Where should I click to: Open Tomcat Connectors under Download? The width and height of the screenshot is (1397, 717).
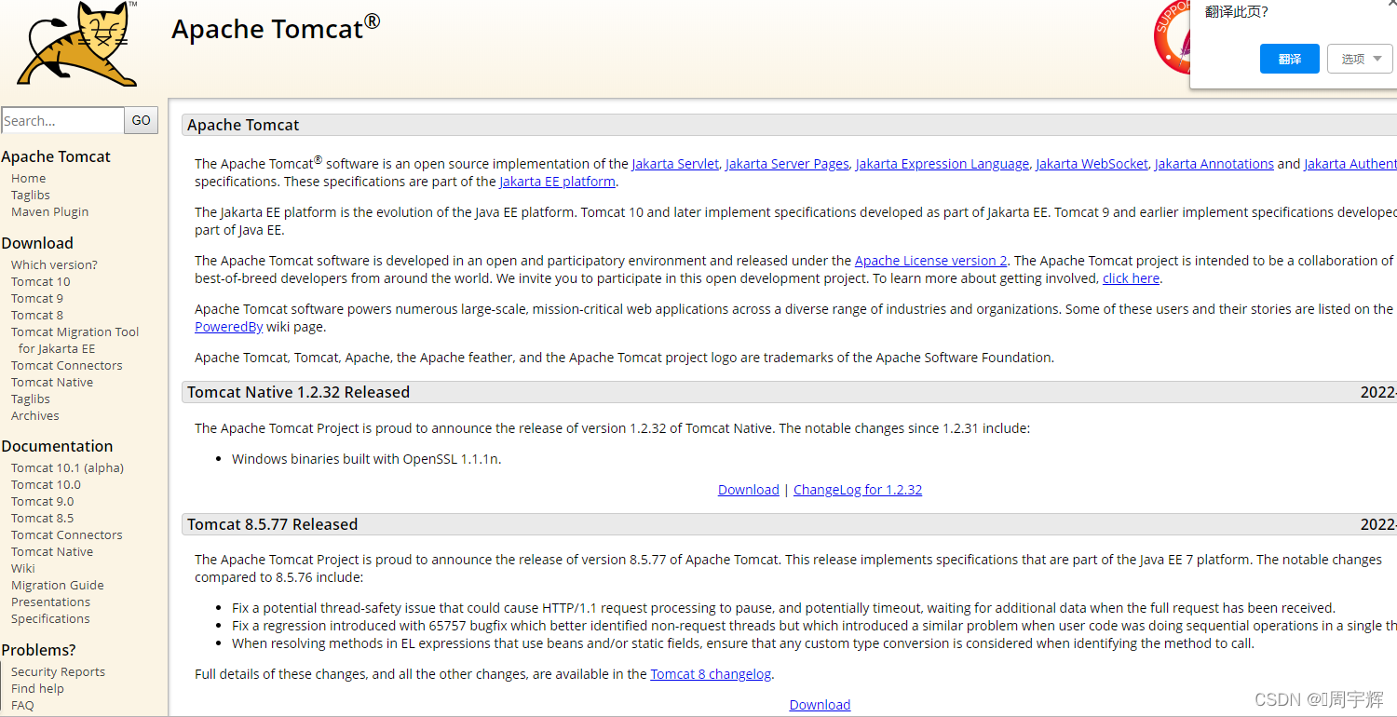(x=67, y=366)
